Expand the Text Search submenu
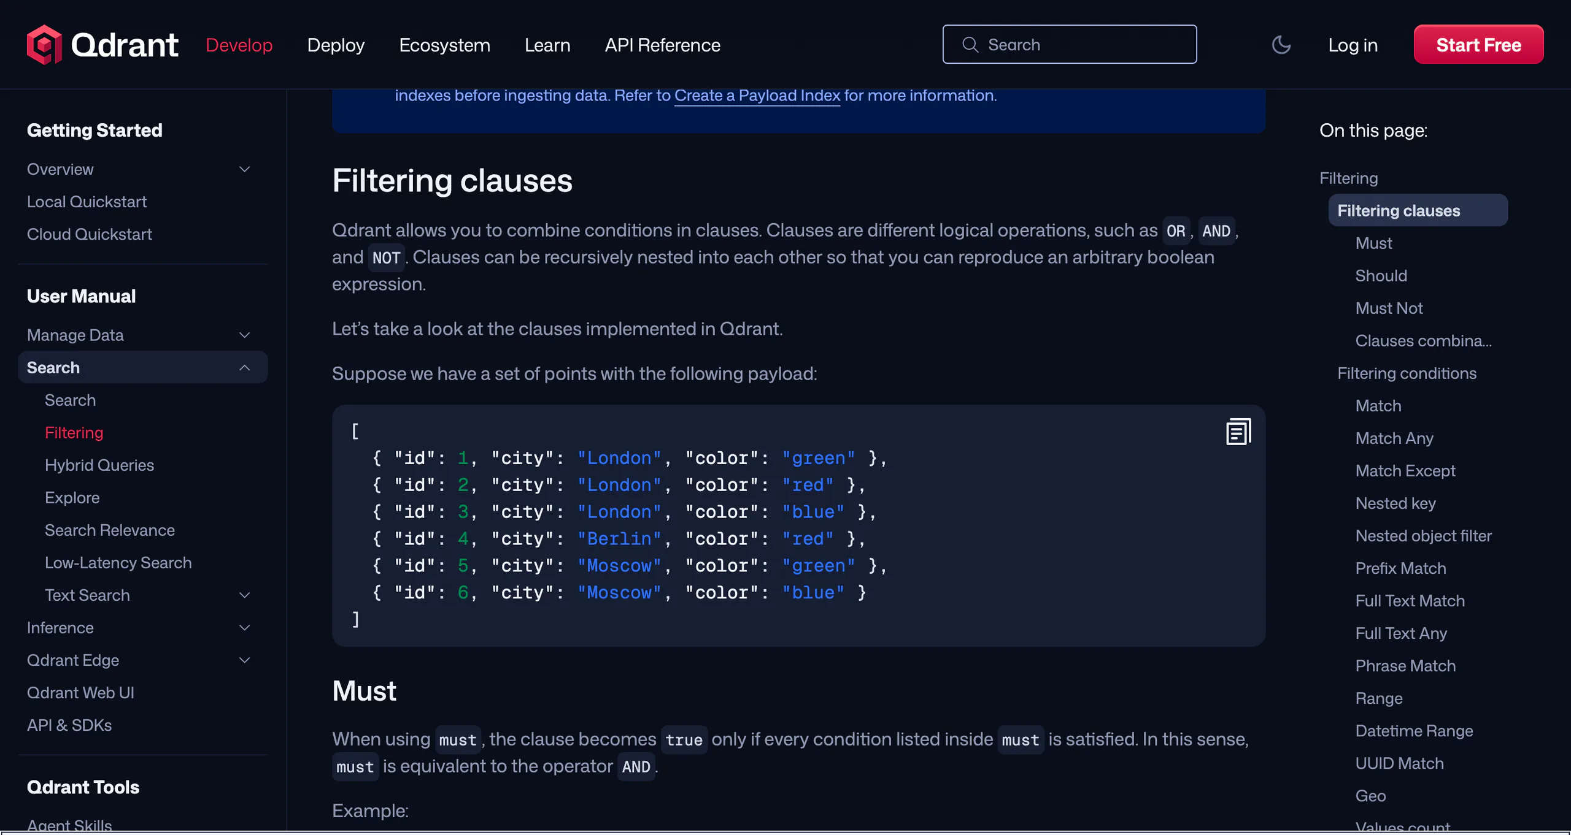 pos(244,595)
